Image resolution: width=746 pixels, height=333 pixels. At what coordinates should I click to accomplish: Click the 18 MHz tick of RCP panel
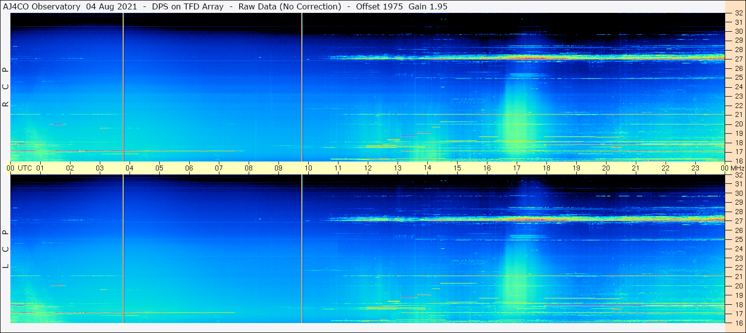pyautogui.click(x=739, y=142)
